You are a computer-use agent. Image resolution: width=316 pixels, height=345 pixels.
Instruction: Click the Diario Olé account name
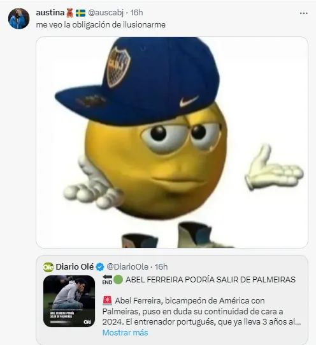75,267
